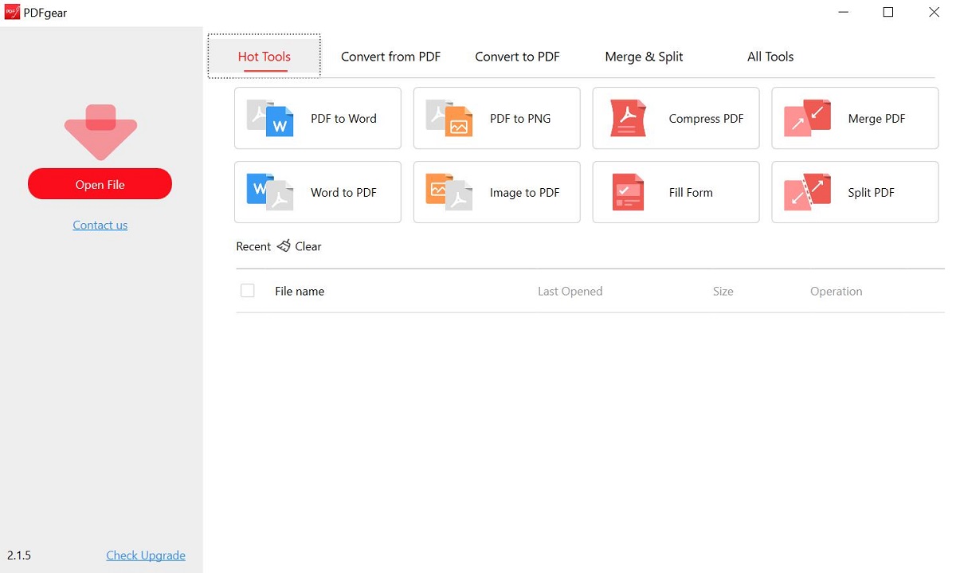The image size is (956, 573).
Task: Select the Compress PDF icon
Action: (x=628, y=119)
